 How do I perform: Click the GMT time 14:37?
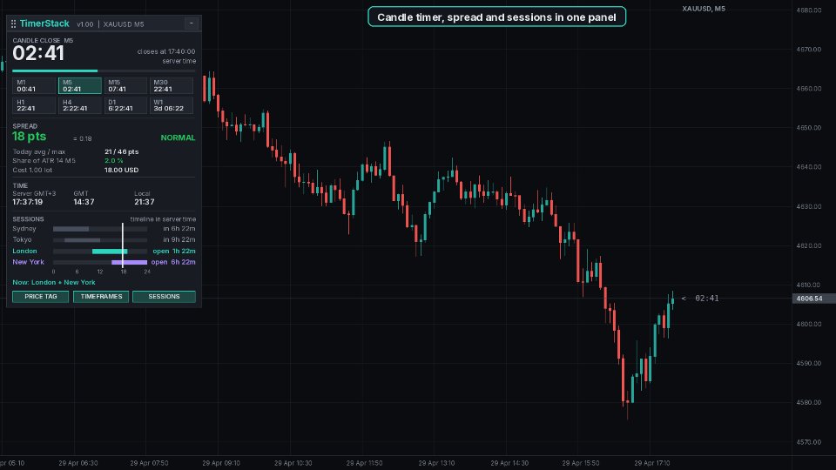coord(84,202)
